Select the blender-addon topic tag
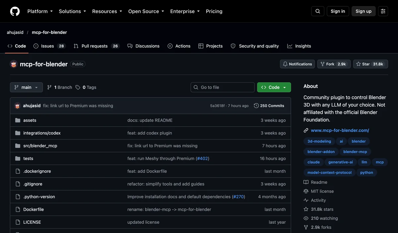This screenshot has height=233, width=398. (321, 152)
